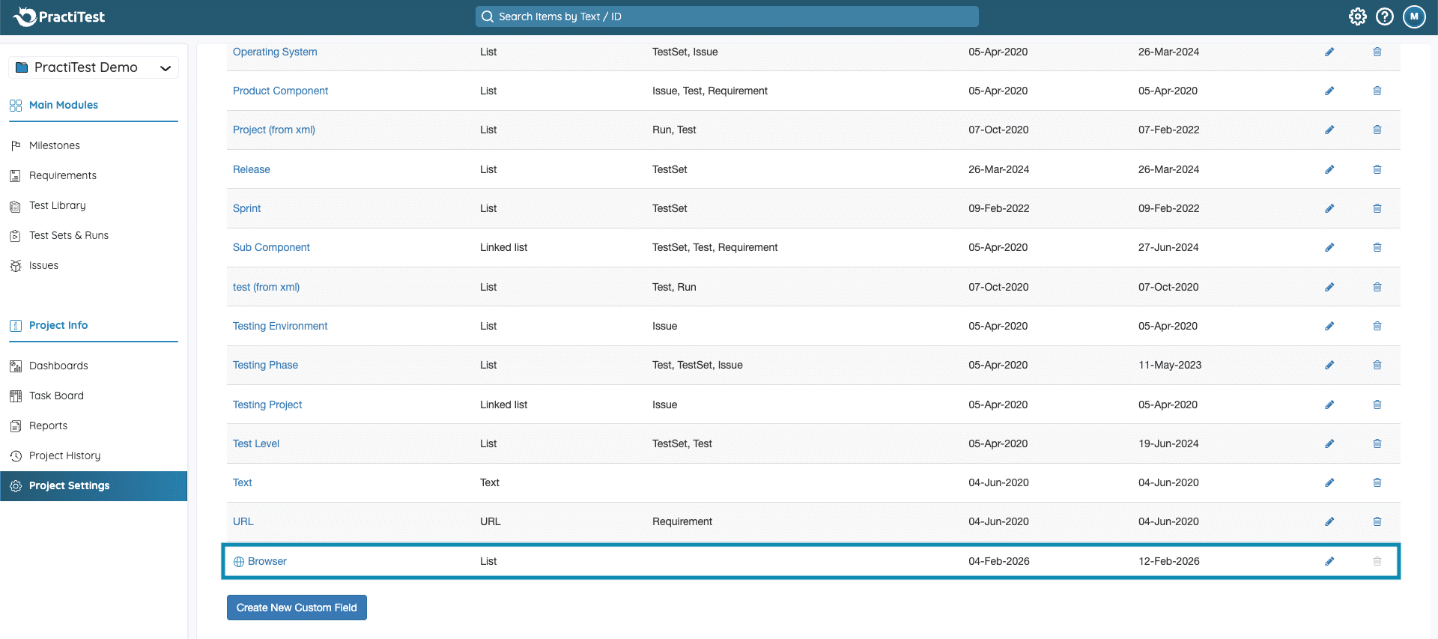Expand the PractiTest Demo project dropdown
The image size is (1438, 639).
click(94, 67)
